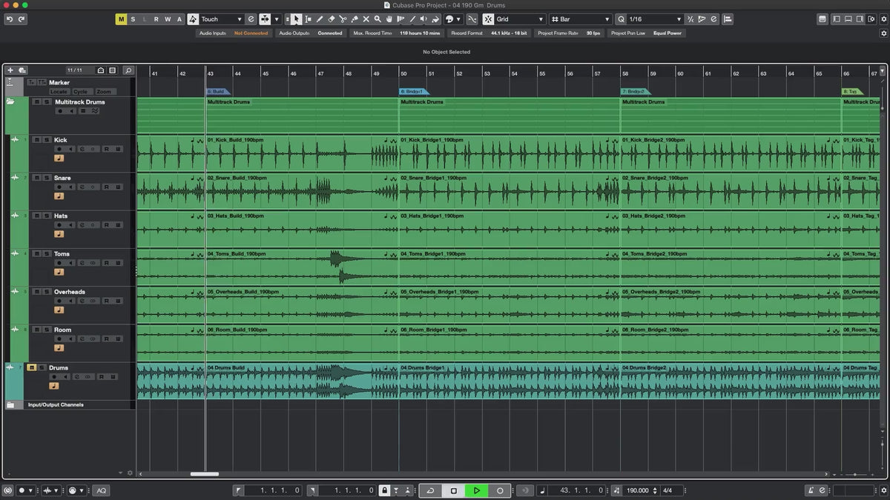Click the Undo arrow icon
Screen dimensions: 890x500
(x=9, y=19)
